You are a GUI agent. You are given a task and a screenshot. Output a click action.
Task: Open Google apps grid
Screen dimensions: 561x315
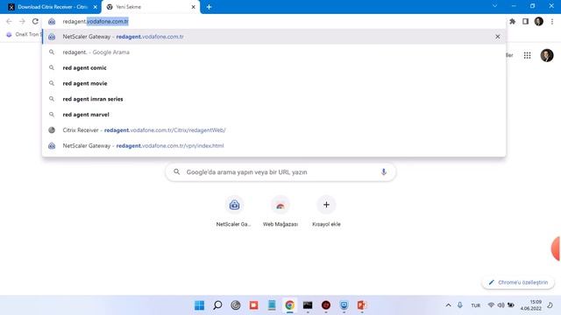(527, 55)
